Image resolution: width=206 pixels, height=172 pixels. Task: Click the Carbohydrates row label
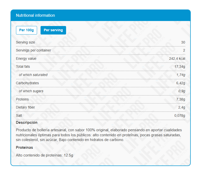(27, 83)
